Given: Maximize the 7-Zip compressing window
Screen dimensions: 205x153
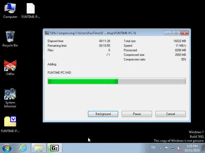Looking at the screenshot, I should [176, 33].
